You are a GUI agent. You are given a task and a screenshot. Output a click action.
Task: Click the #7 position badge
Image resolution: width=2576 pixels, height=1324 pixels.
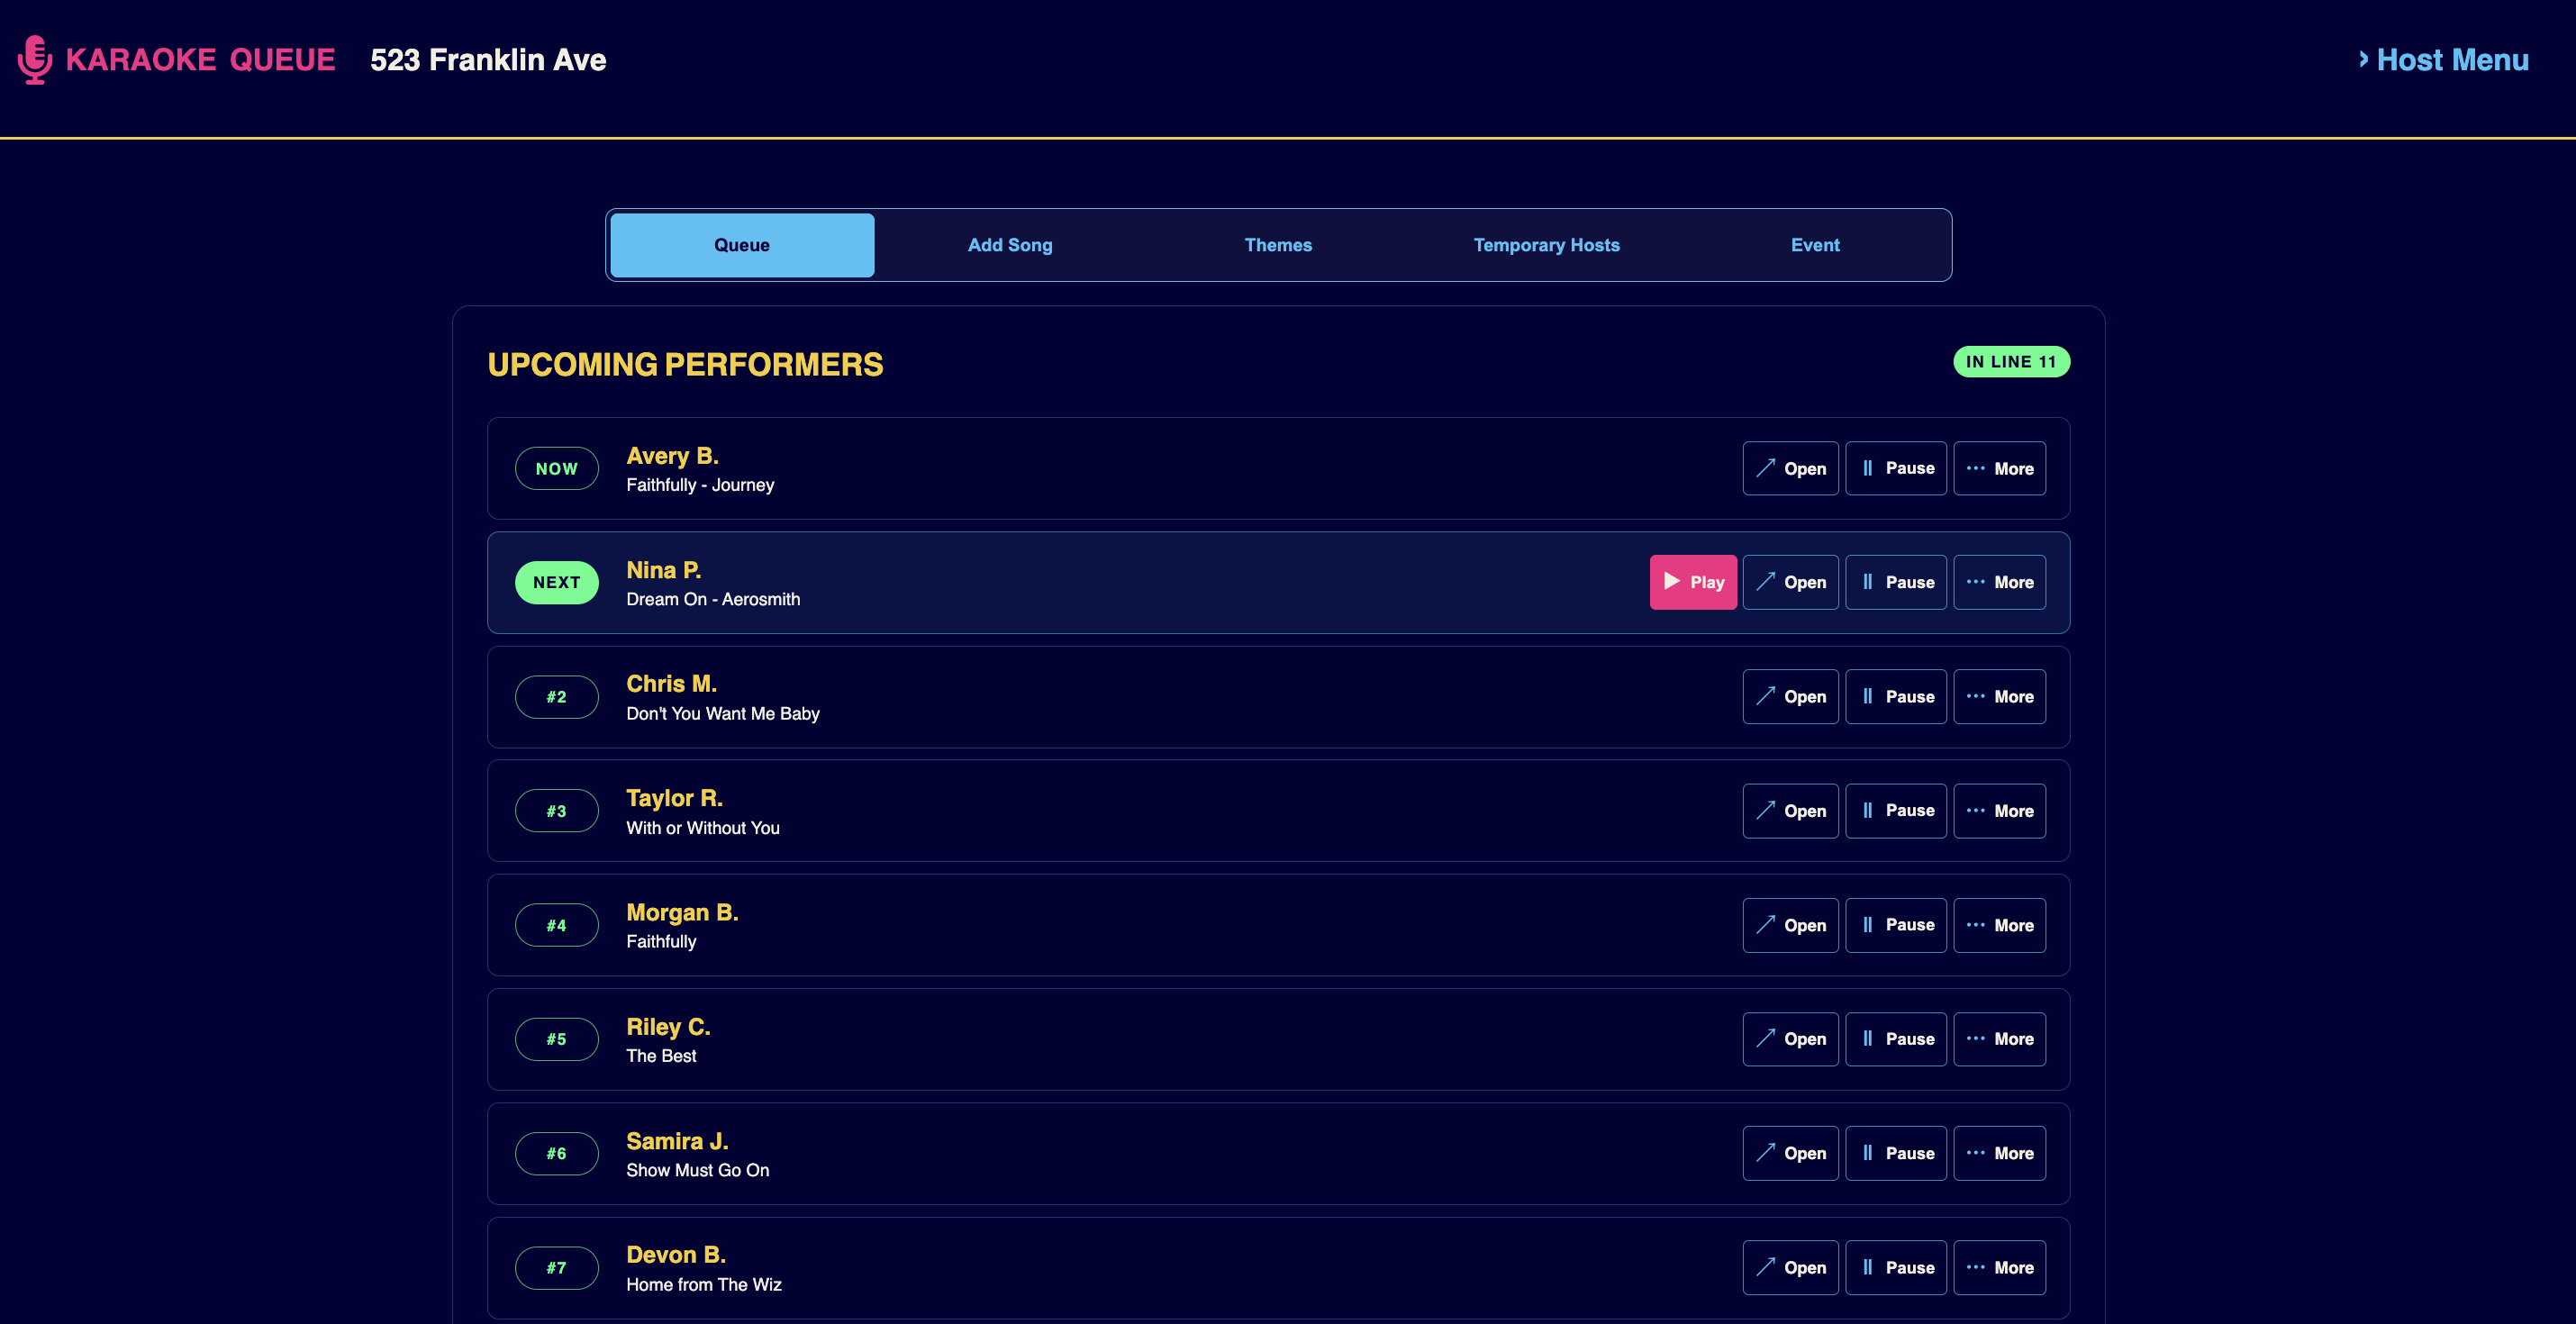point(557,1268)
